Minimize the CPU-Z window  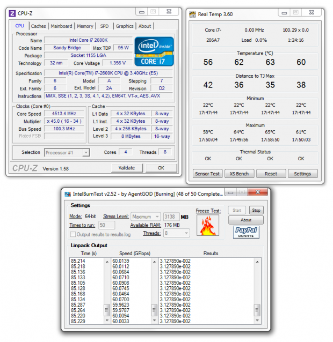[142, 12]
